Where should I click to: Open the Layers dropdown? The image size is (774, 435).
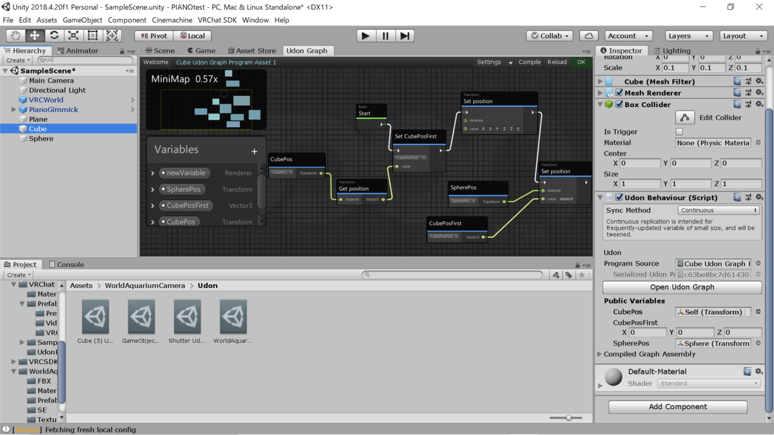pyautogui.click(x=689, y=36)
